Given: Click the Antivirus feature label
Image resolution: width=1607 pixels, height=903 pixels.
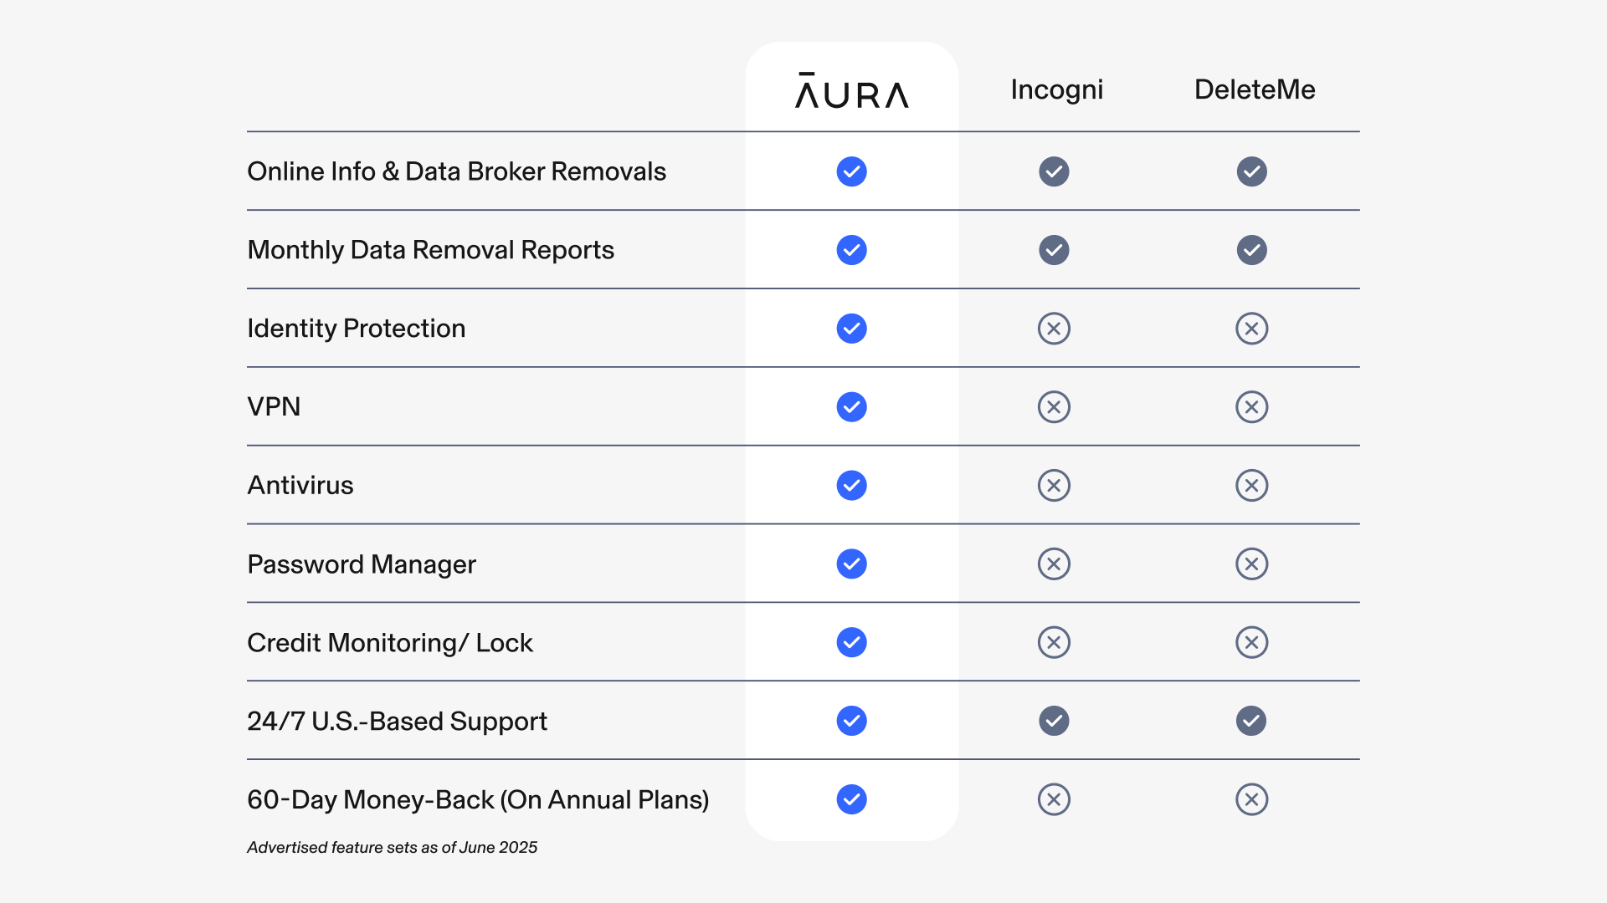Looking at the screenshot, I should tap(300, 486).
